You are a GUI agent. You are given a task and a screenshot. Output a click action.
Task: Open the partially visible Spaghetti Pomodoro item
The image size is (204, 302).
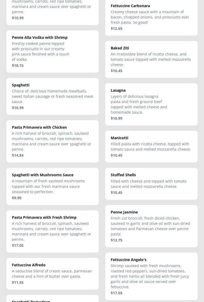[x=31, y=301]
